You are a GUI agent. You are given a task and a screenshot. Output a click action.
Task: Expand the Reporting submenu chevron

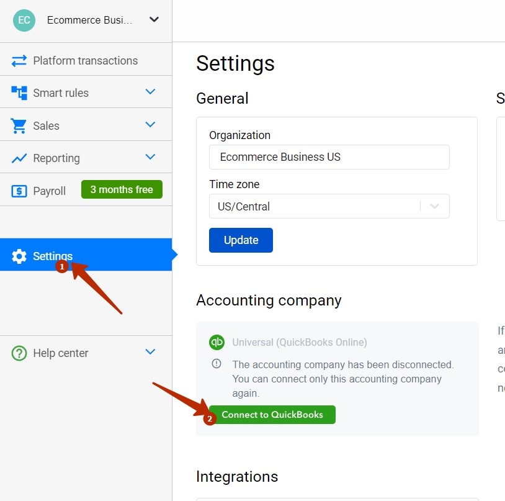click(x=150, y=157)
